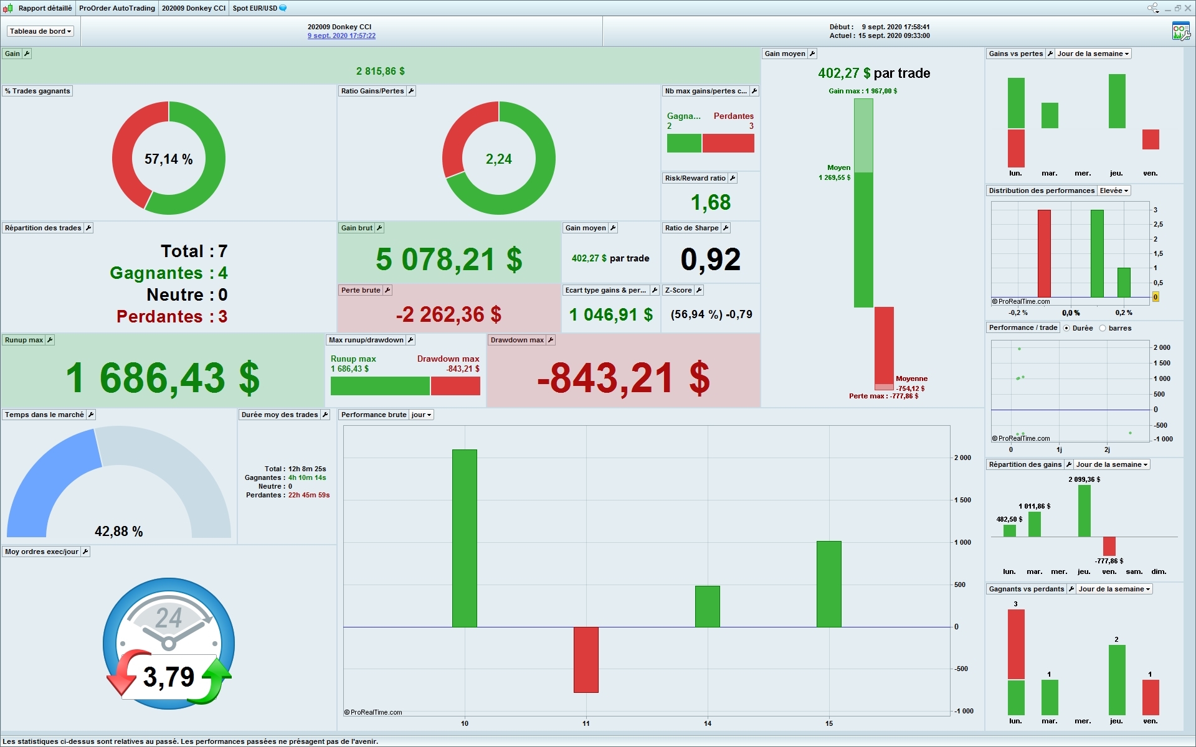The width and height of the screenshot is (1196, 747).
Task: Click wrench icon beside Risk/Reward ratio
Action: [x=733, y=178]
